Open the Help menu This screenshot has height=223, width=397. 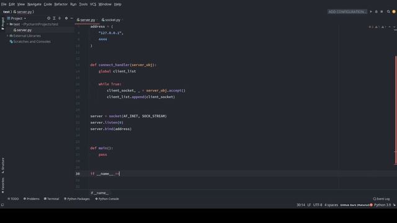[117, 4]
